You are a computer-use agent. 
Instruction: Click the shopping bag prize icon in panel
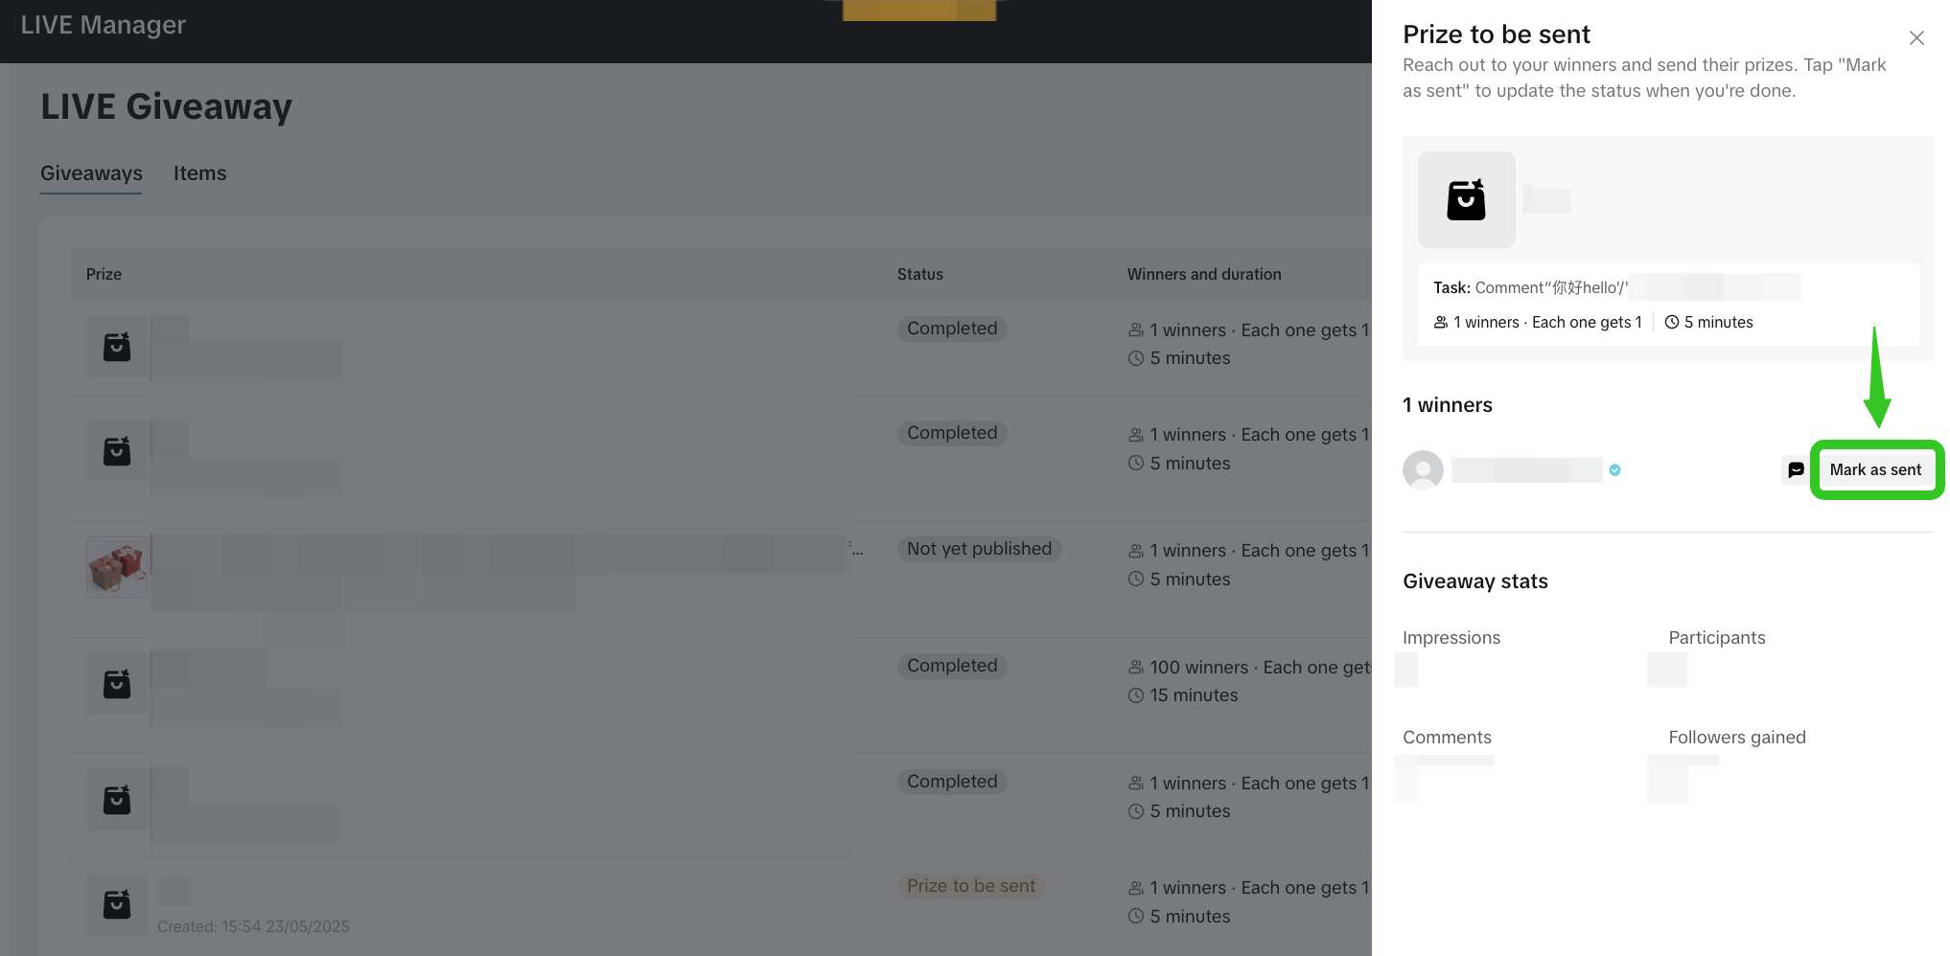coord(1466,200)
